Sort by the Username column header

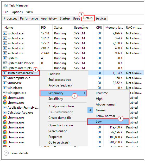(83, 28)
